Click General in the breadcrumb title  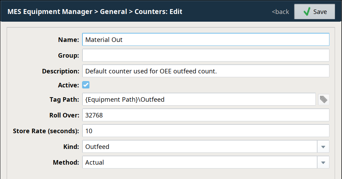tap(114, 12)
